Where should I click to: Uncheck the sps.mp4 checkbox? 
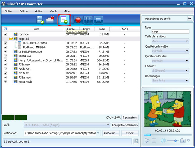click(5, 34)
